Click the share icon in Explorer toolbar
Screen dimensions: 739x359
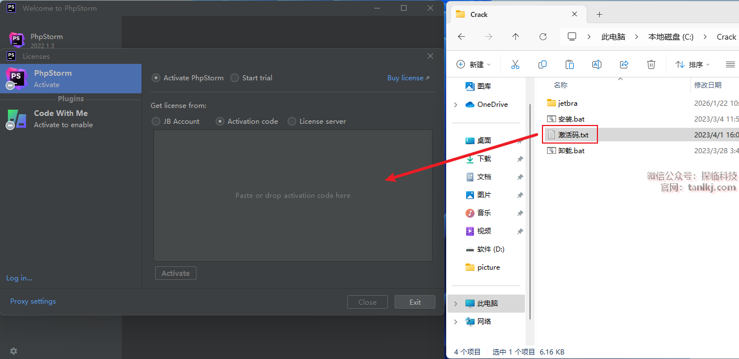point(624,64)
